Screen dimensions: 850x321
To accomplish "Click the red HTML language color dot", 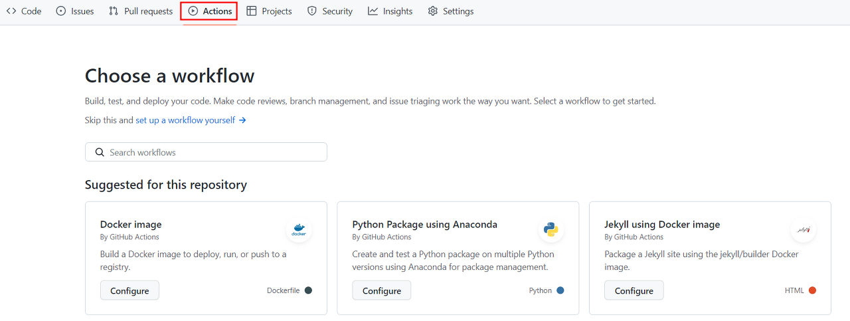I will pos(813,290).
